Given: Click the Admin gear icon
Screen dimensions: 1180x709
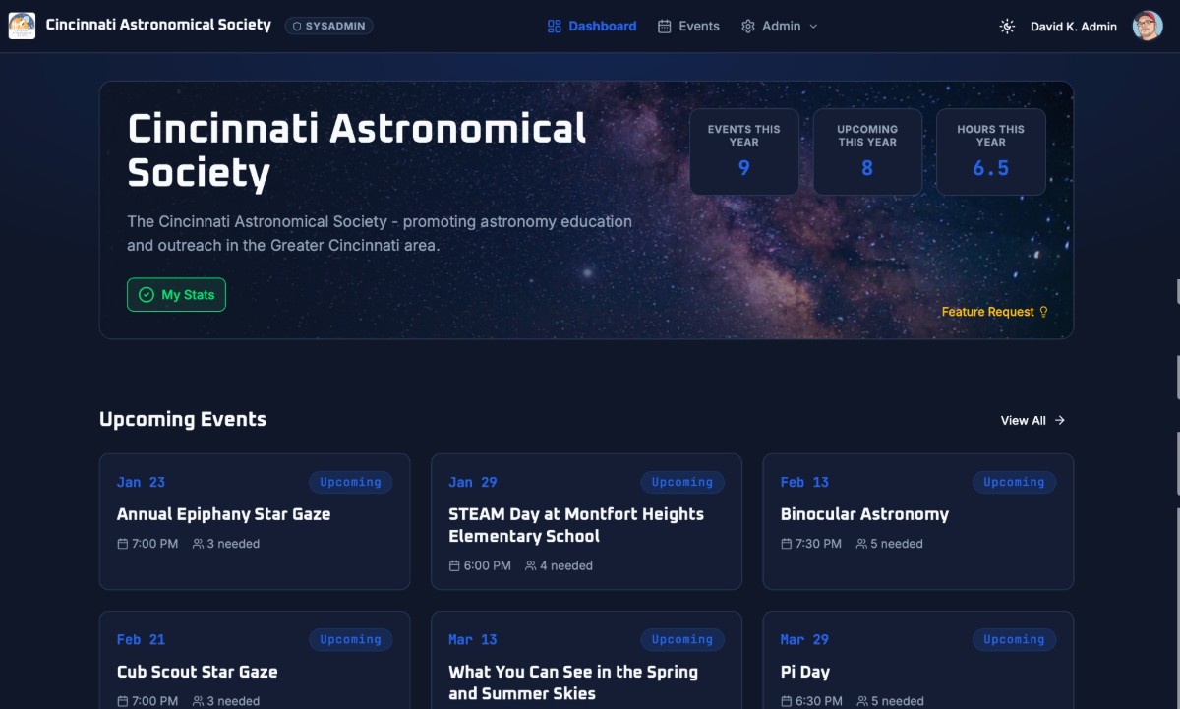Looking at the screenshot, I should 748,27.
